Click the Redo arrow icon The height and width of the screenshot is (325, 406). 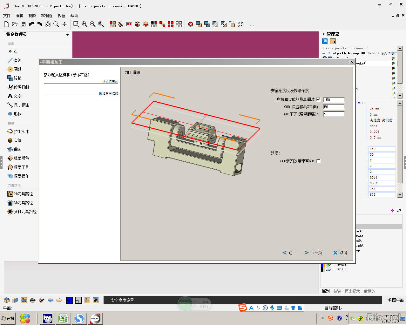click(x=40, y=24)
